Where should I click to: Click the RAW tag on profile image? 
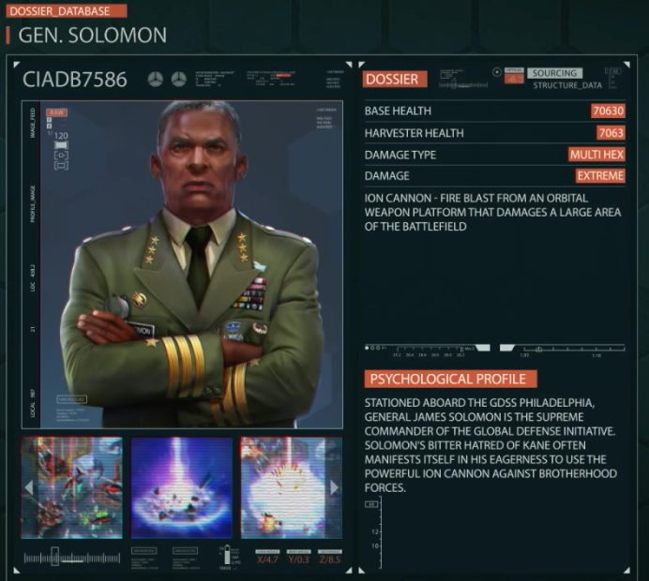click(x=56, y=112)
